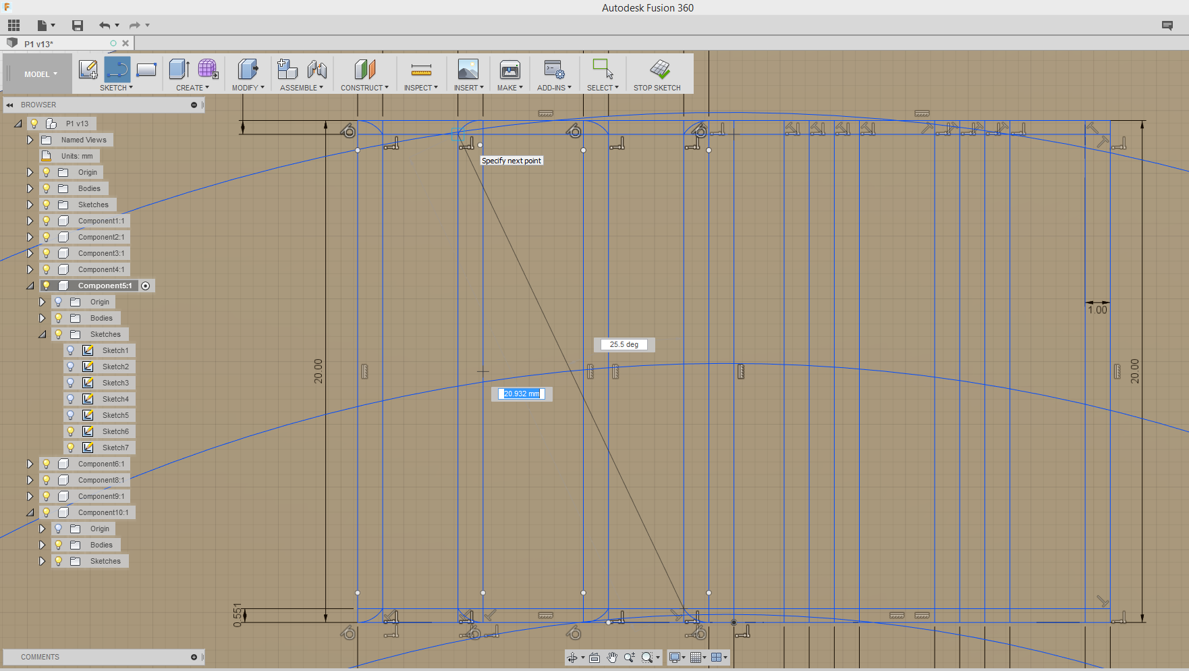
Task: Click the Joint assemble icon
Action: pyautogui.click(x=316, y=69)
